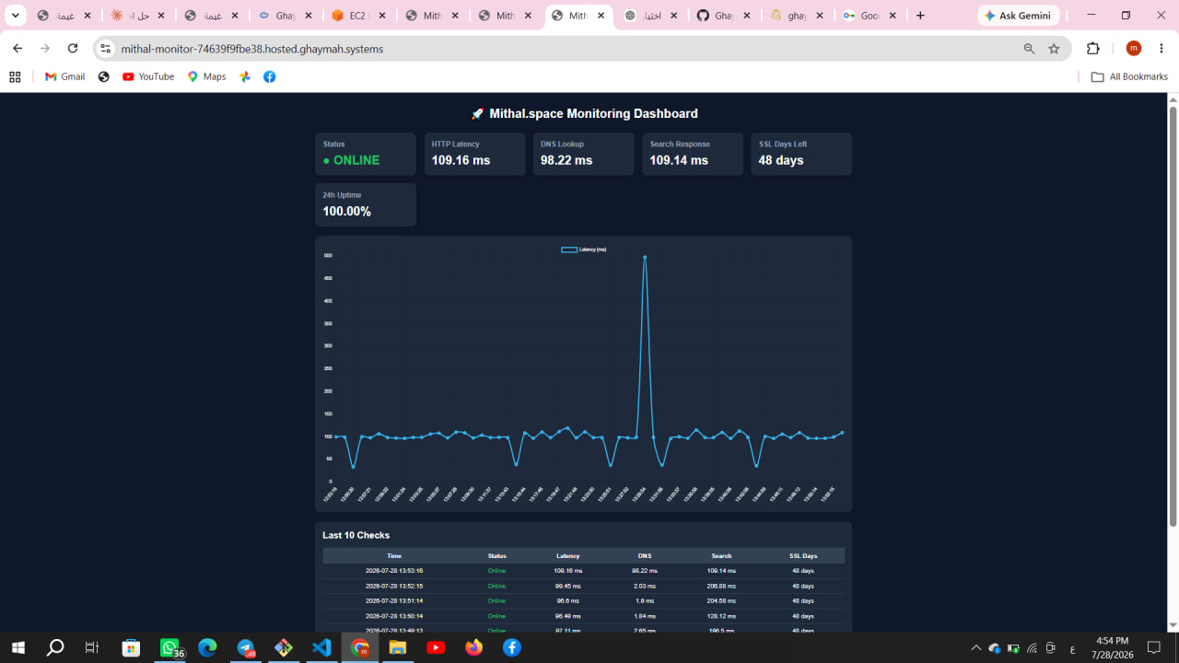Image resolution: width=1179 pixels, height=663 pixels.
Task: Open Telegram from taskbar
Action: 246,647
